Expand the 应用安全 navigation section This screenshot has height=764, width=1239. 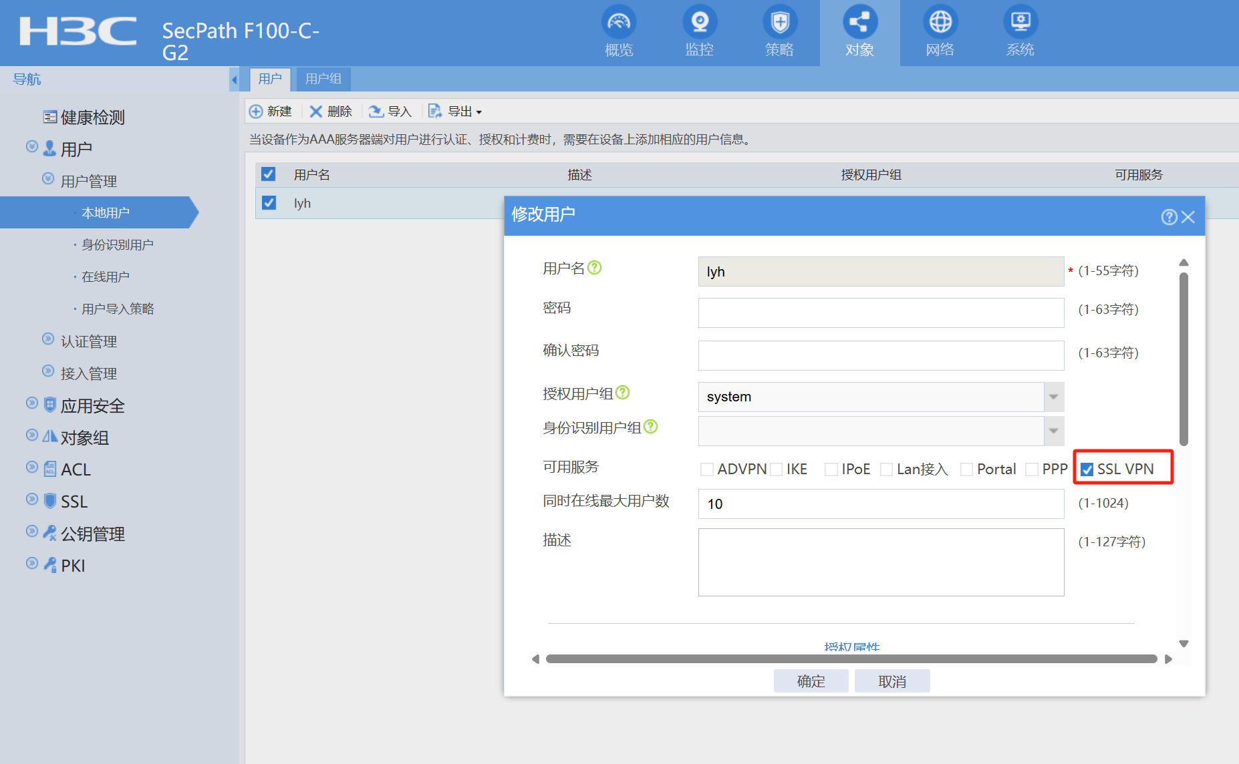(x=31, y=403)
